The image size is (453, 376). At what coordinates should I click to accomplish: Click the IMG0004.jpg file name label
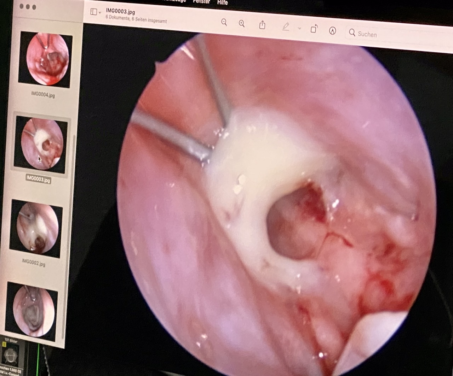click(x=43, y=94)
